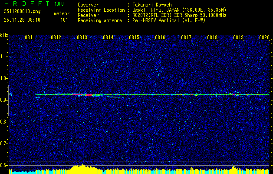Click the 0.9 frequency axis label
This screenshot has width=273, height=174.
pos(3,100)
